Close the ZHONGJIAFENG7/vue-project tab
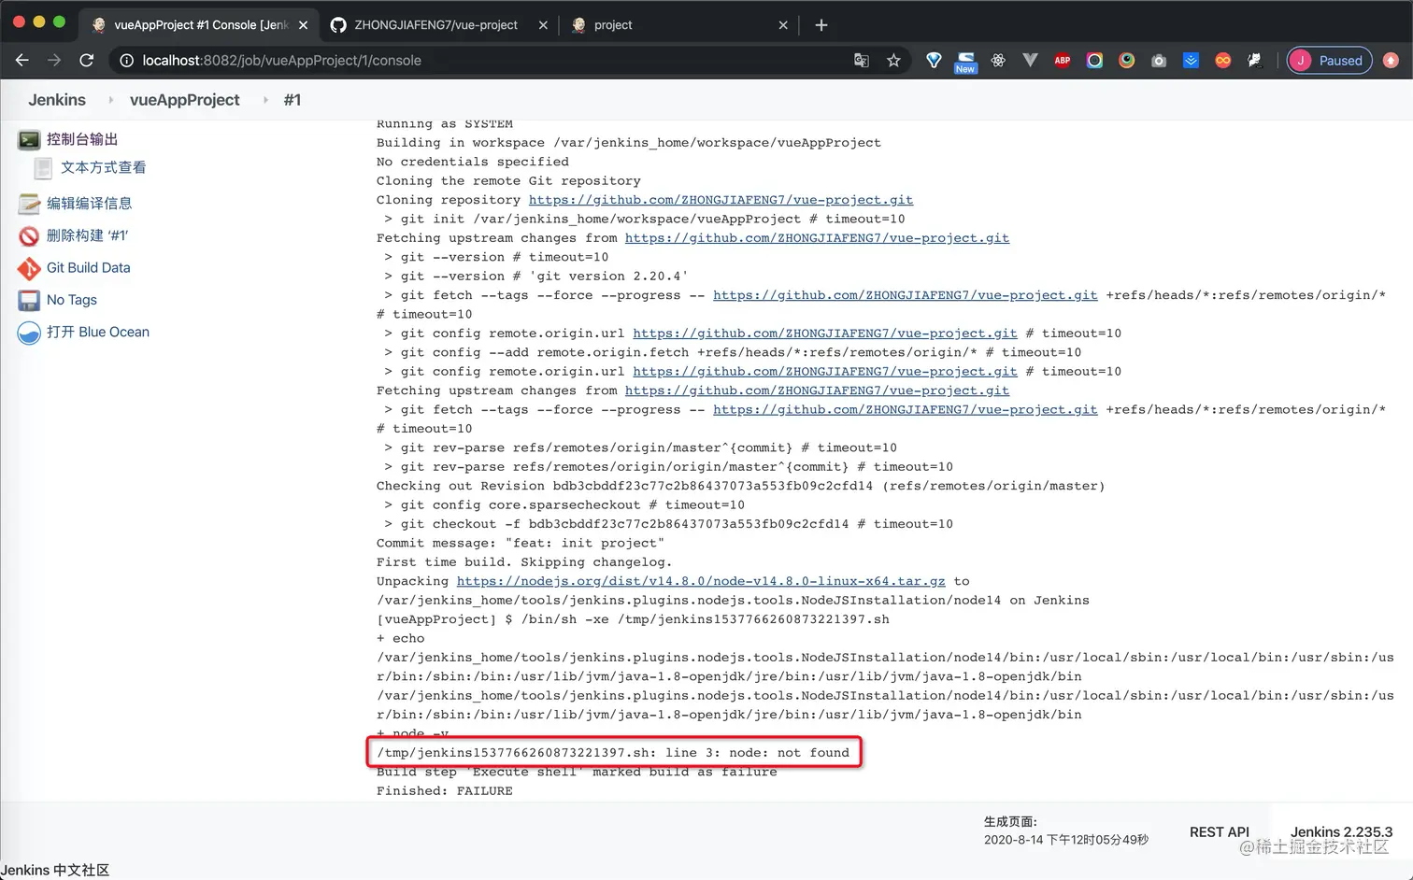Viewport: 1413px width, 880px height. tap(543, 25)
